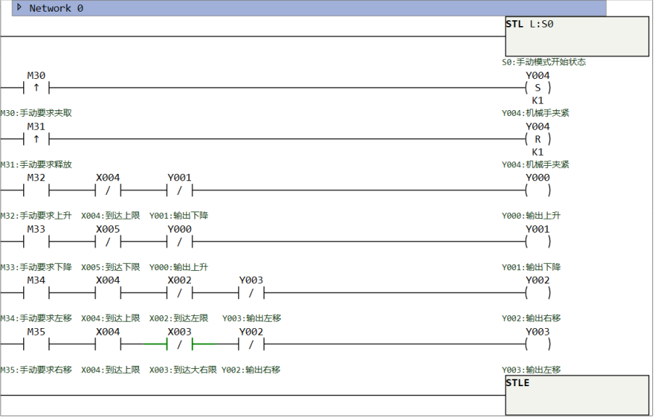Viewport: 655px width, 418px height.
Task: Click the S0 state comment label
Action: click(544, 62)
